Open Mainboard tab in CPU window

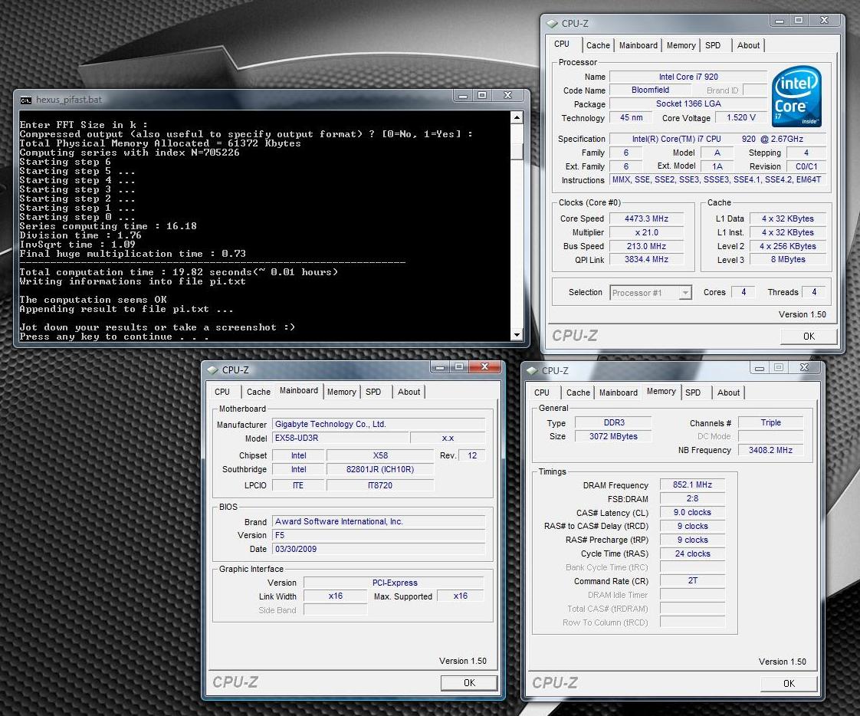(x=638, y=45)
